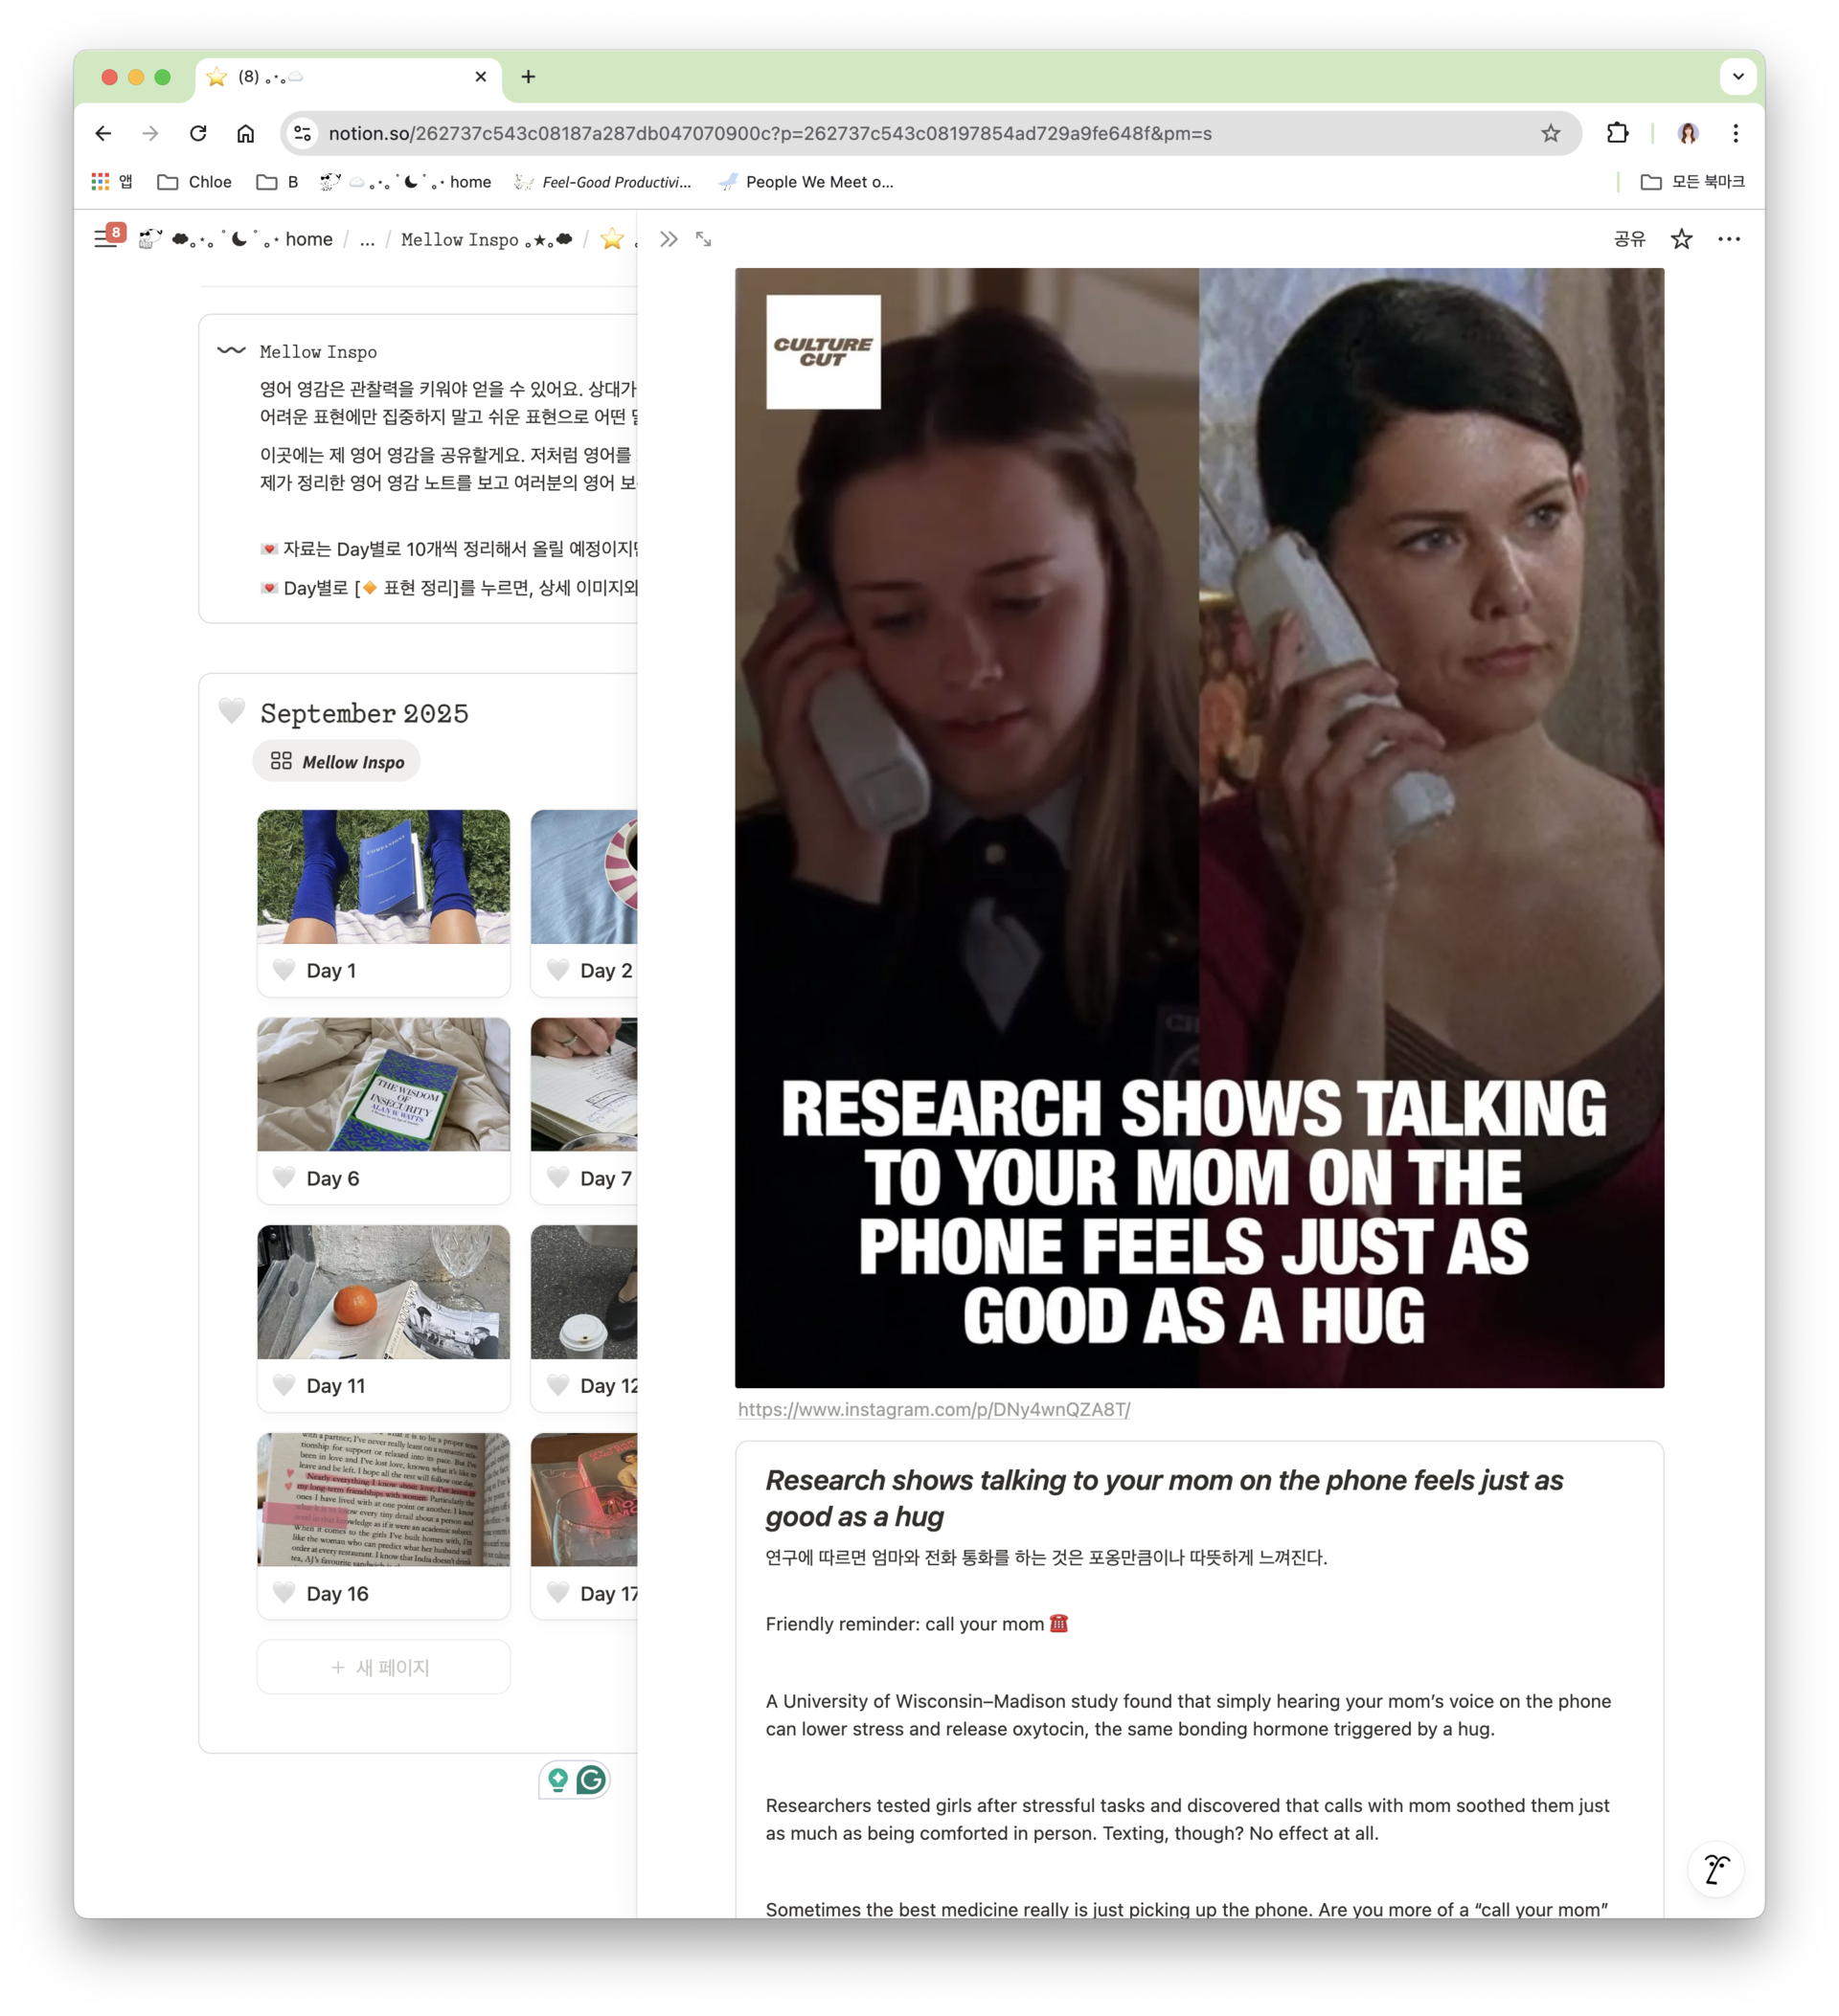Screen dimensions: 1839x2016
Task: Open page in full view
Action: click(x=703, y=239)
